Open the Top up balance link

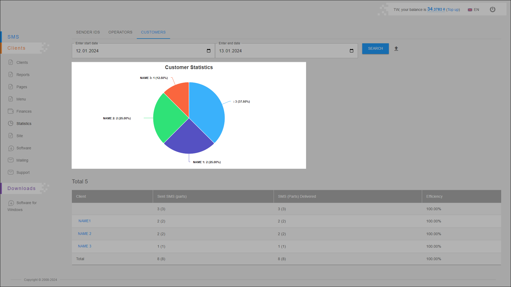point(453,10)
